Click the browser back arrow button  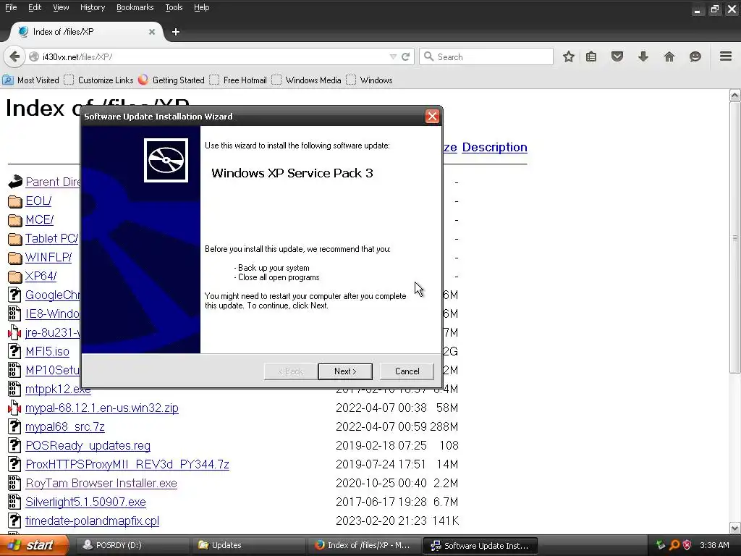point(14,56)
